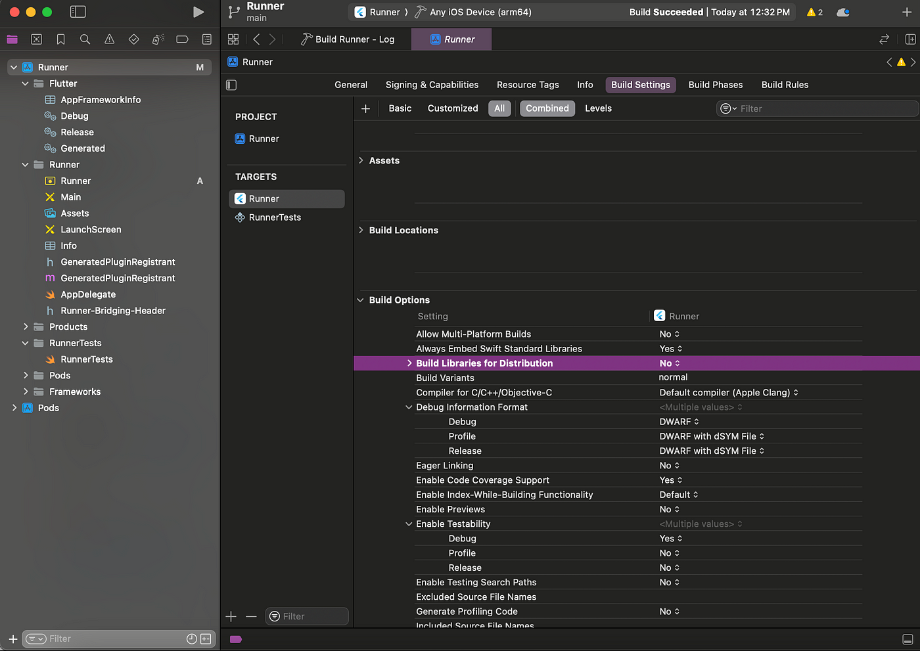
Task: Jump to issue via yellow warning triangle
Action: tap(901, 62)
